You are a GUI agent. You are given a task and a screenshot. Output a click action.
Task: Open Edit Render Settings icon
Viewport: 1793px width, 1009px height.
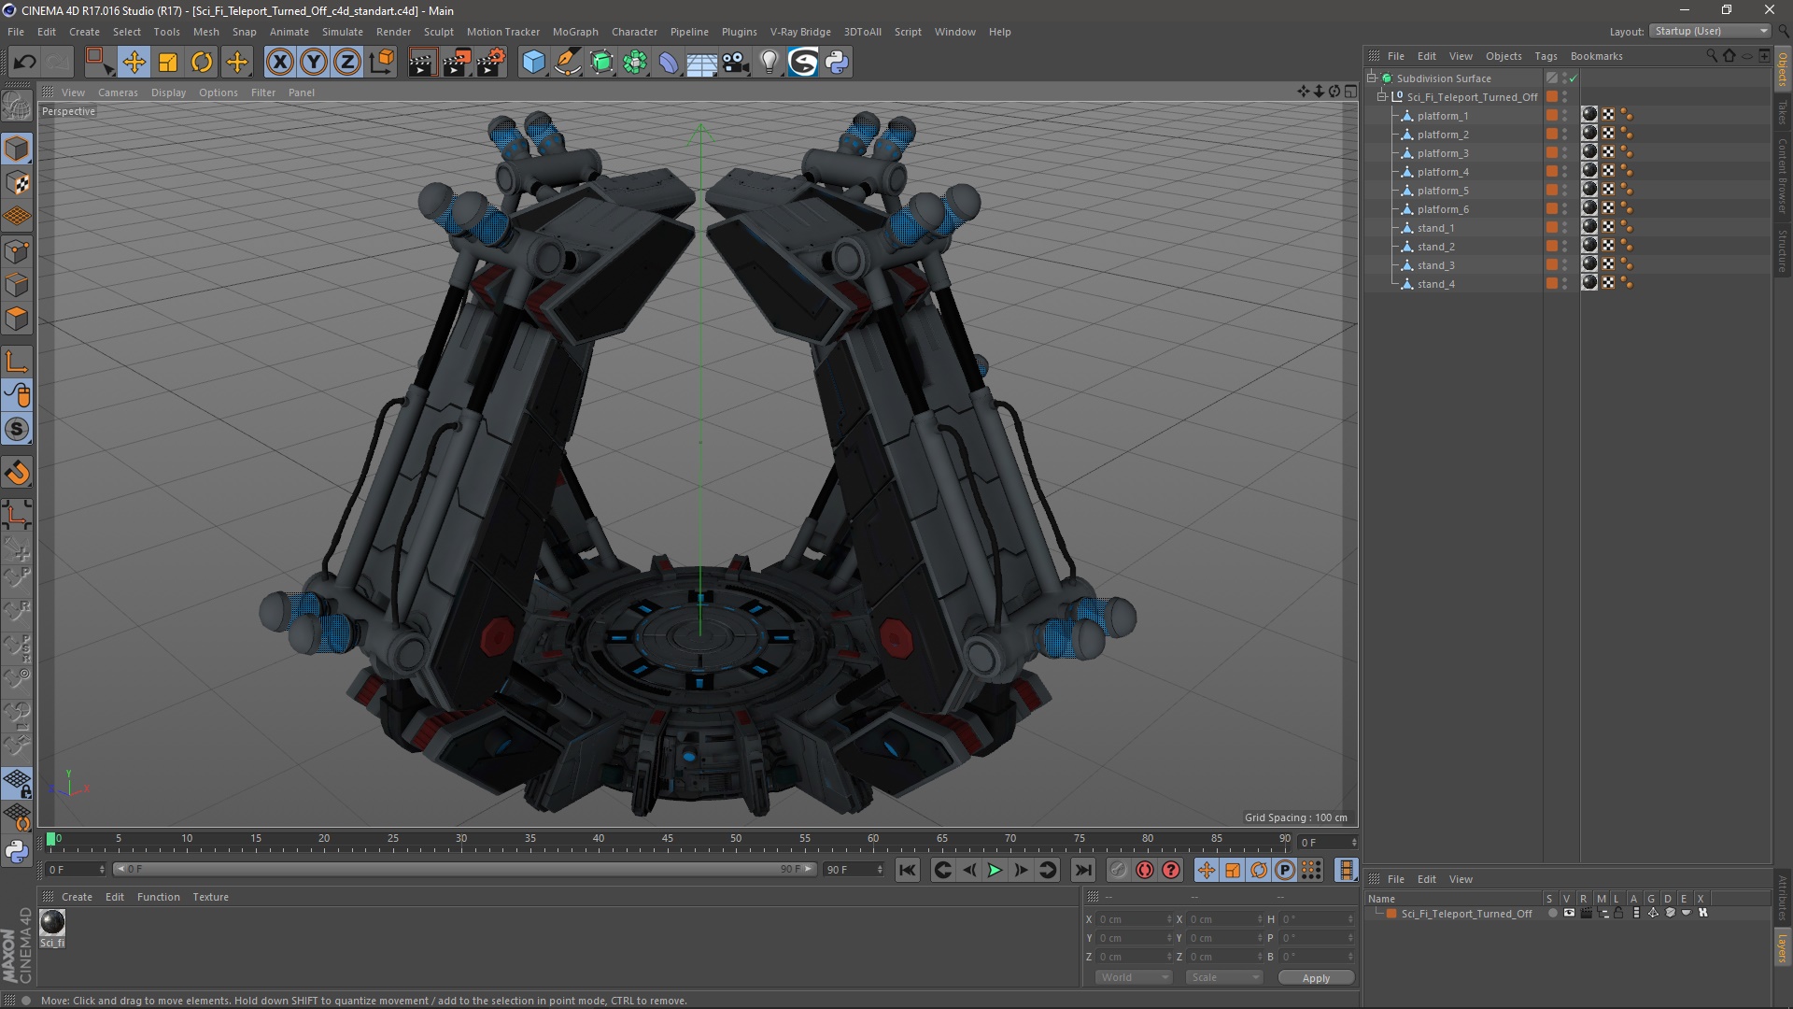click(491, 62)
